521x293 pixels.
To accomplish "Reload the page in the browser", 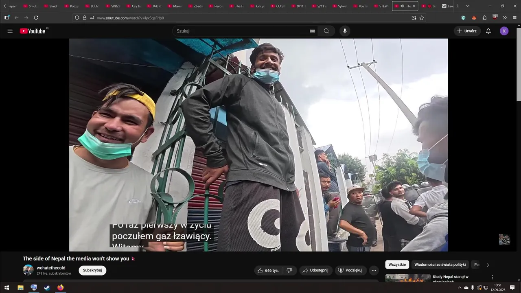I will pyautogui.click(x=36, y=17).
